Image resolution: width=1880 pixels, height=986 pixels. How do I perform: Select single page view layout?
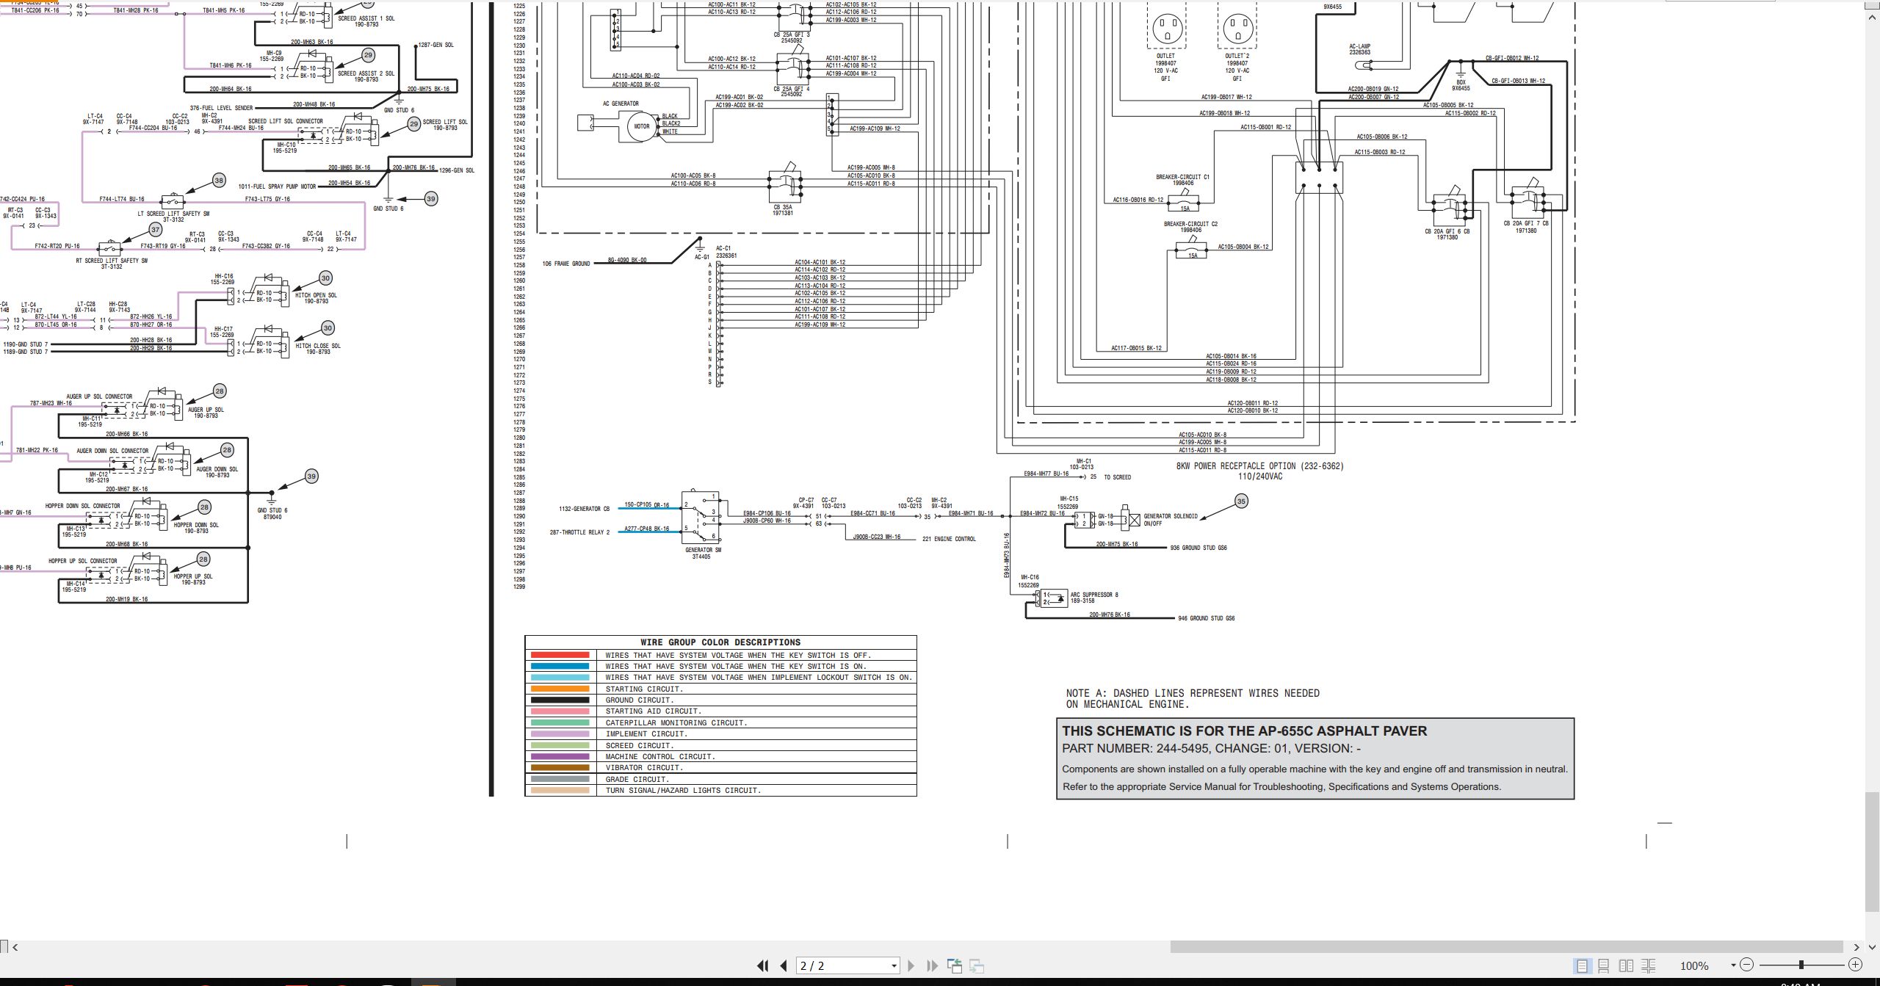(x=1582, y=966)
